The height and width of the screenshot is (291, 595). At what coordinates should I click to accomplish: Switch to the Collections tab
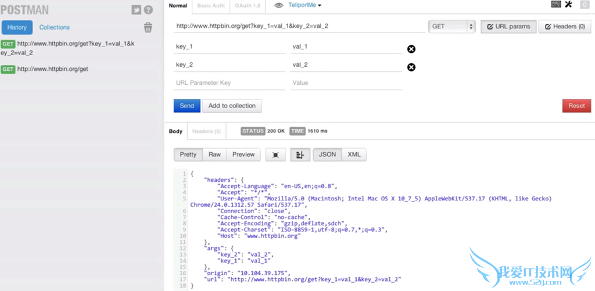point(54,27)
